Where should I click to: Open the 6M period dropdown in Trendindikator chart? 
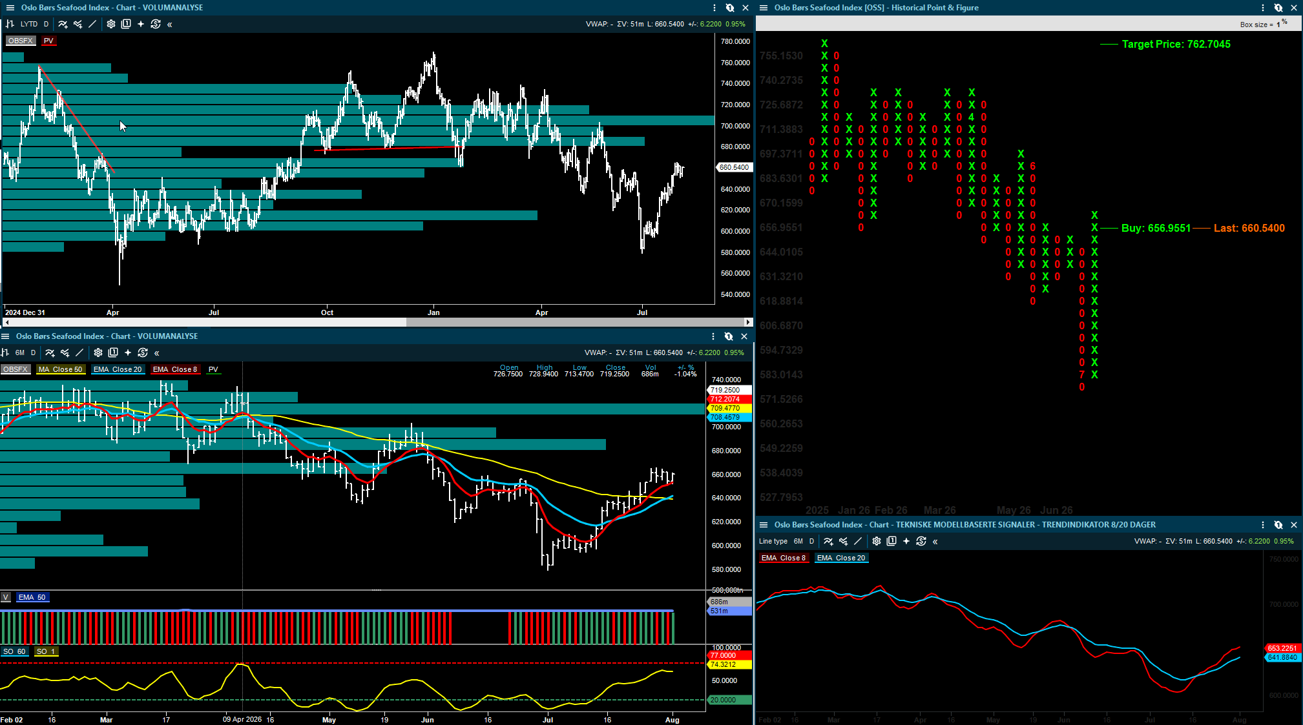798,541
